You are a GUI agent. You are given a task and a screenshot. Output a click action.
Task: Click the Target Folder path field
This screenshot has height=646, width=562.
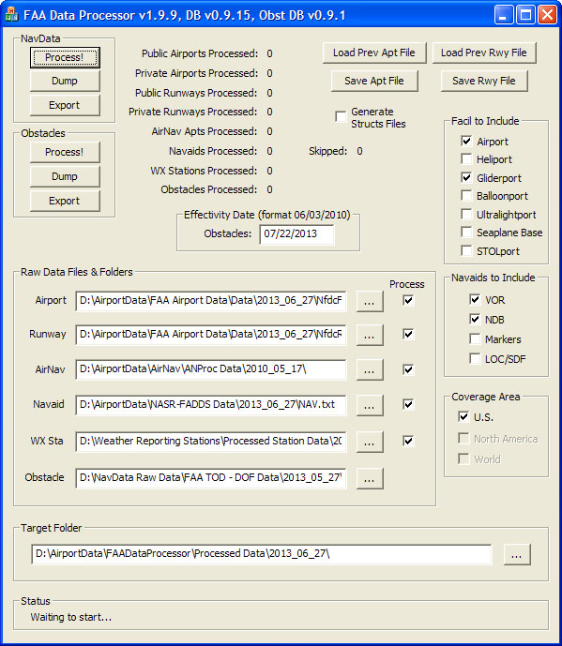262,554
